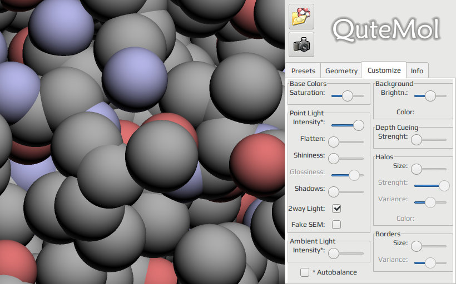
Task: Click the Depth Cueing Strength slider
Action: tap(429, 140)
